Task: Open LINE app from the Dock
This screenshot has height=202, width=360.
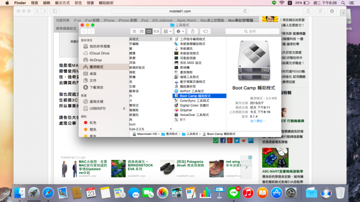Action: [233, 192]
